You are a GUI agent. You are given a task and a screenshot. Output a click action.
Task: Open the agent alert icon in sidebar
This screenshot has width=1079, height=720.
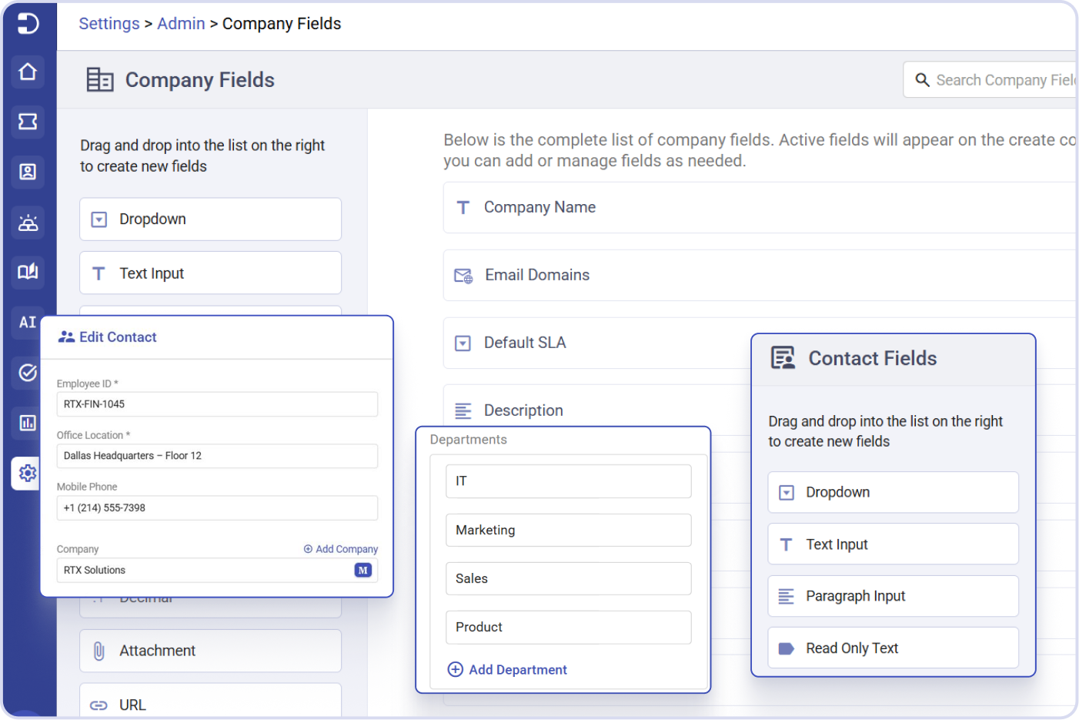click(x=28, y=223)
